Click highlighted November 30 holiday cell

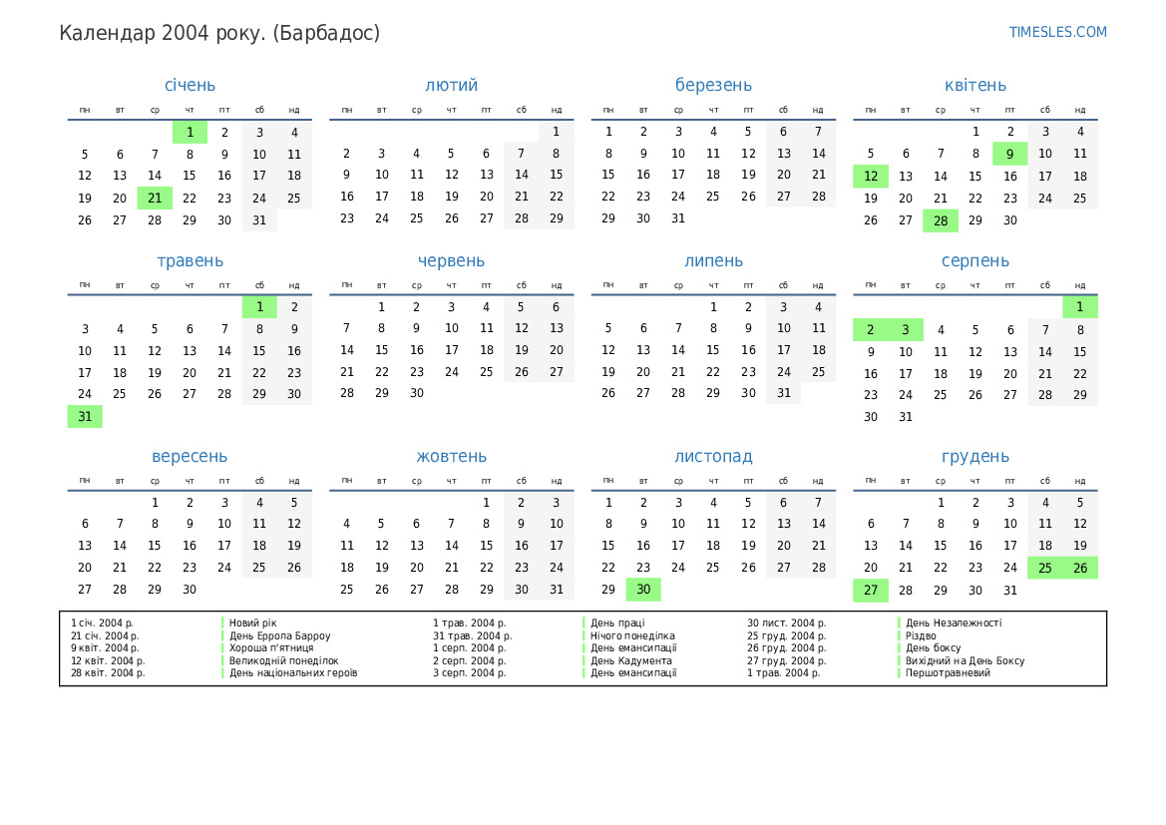(x=643, y=590)
